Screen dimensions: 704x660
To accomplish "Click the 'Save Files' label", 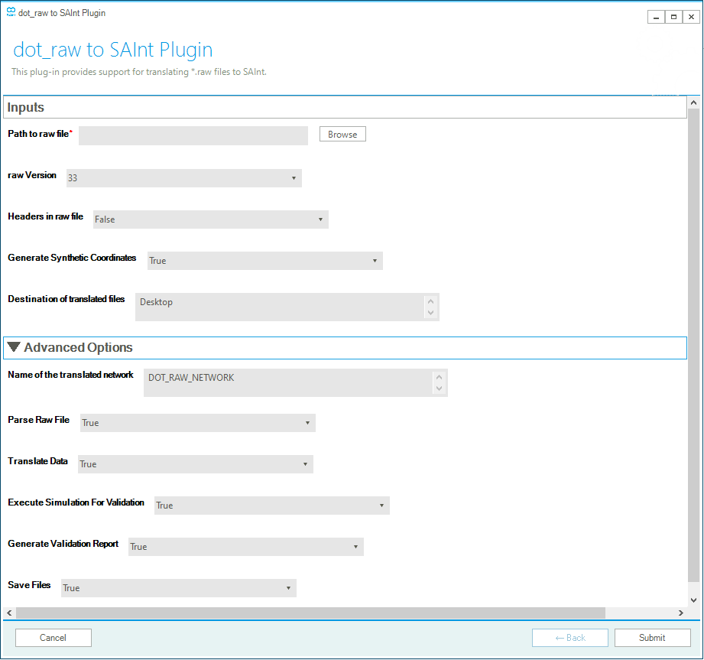I will (x=29, y=585).
